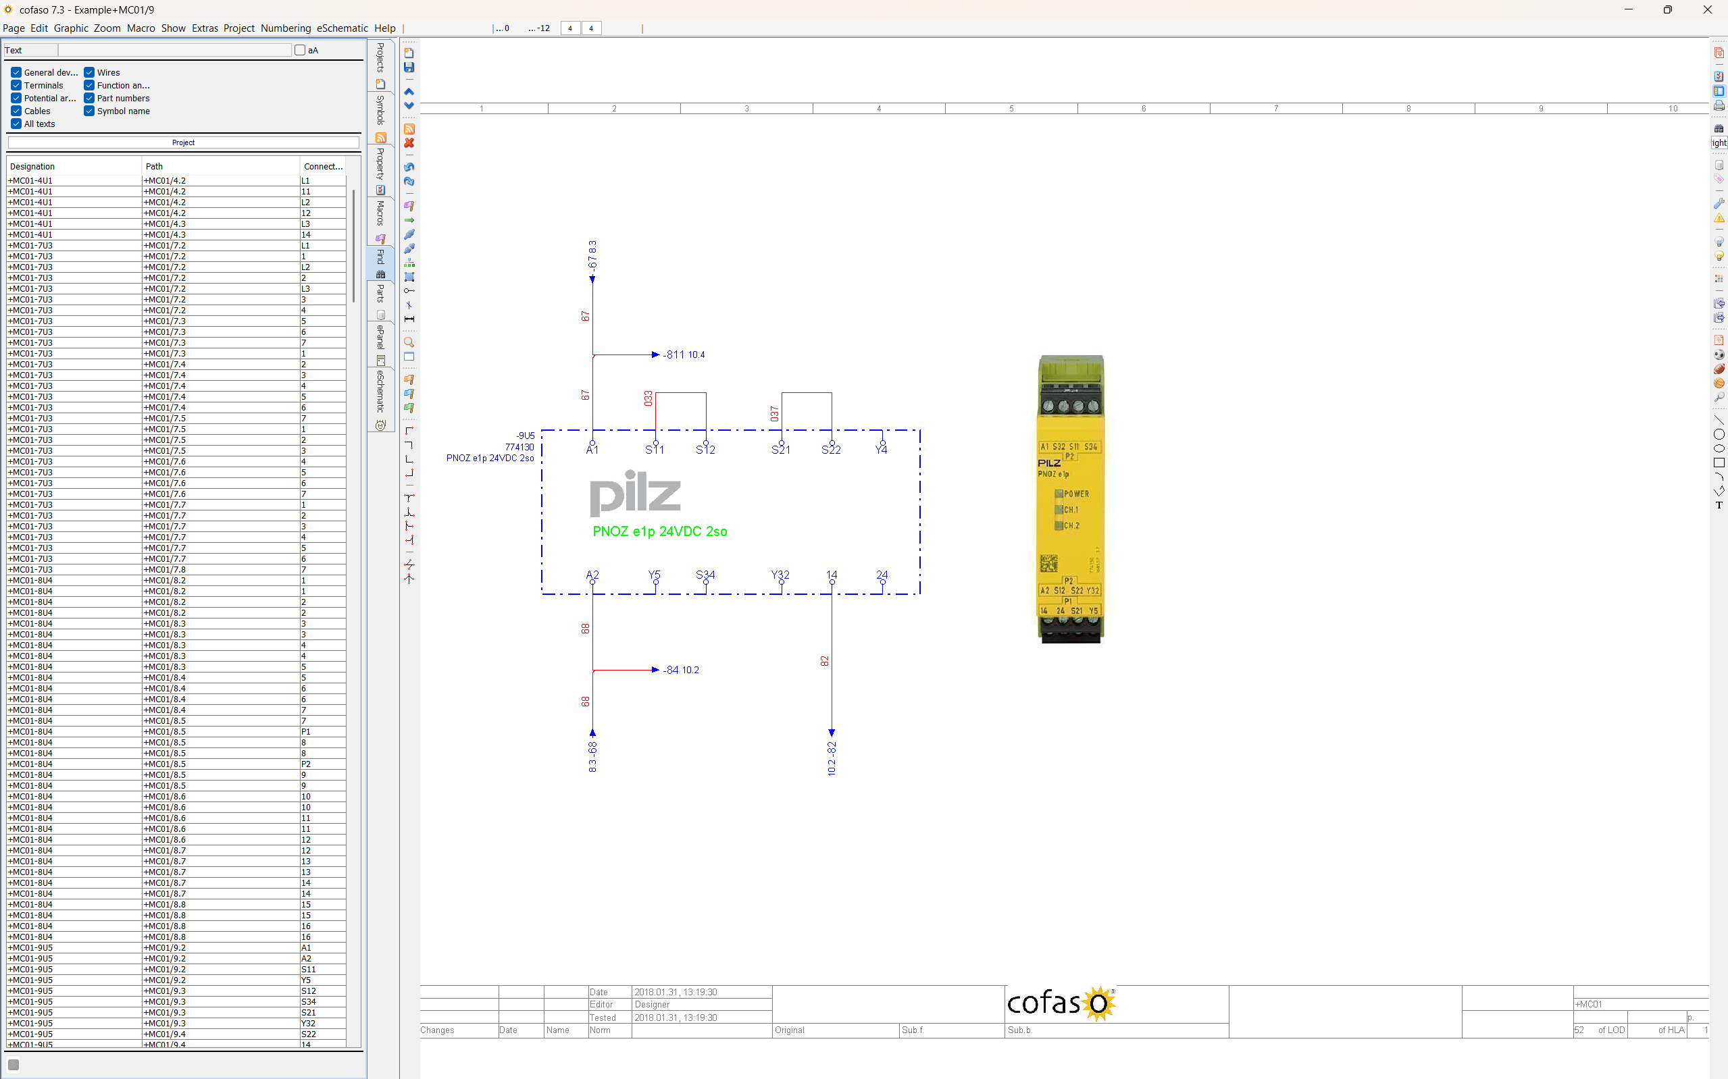Go to next page with down arrow
The width and height of the screenshot is (1728, 1079).
tap(409, 105)
